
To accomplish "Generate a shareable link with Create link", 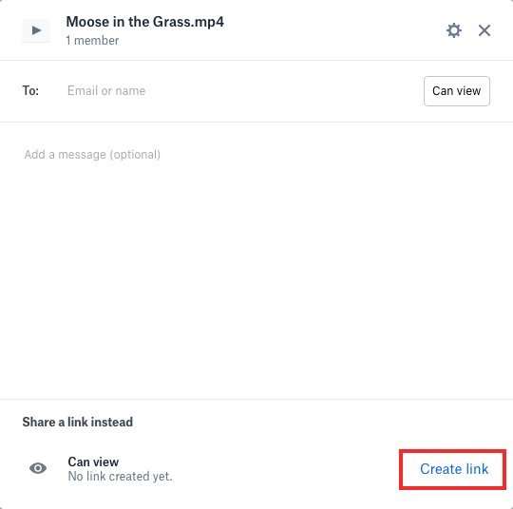I will tap(454, 469).
